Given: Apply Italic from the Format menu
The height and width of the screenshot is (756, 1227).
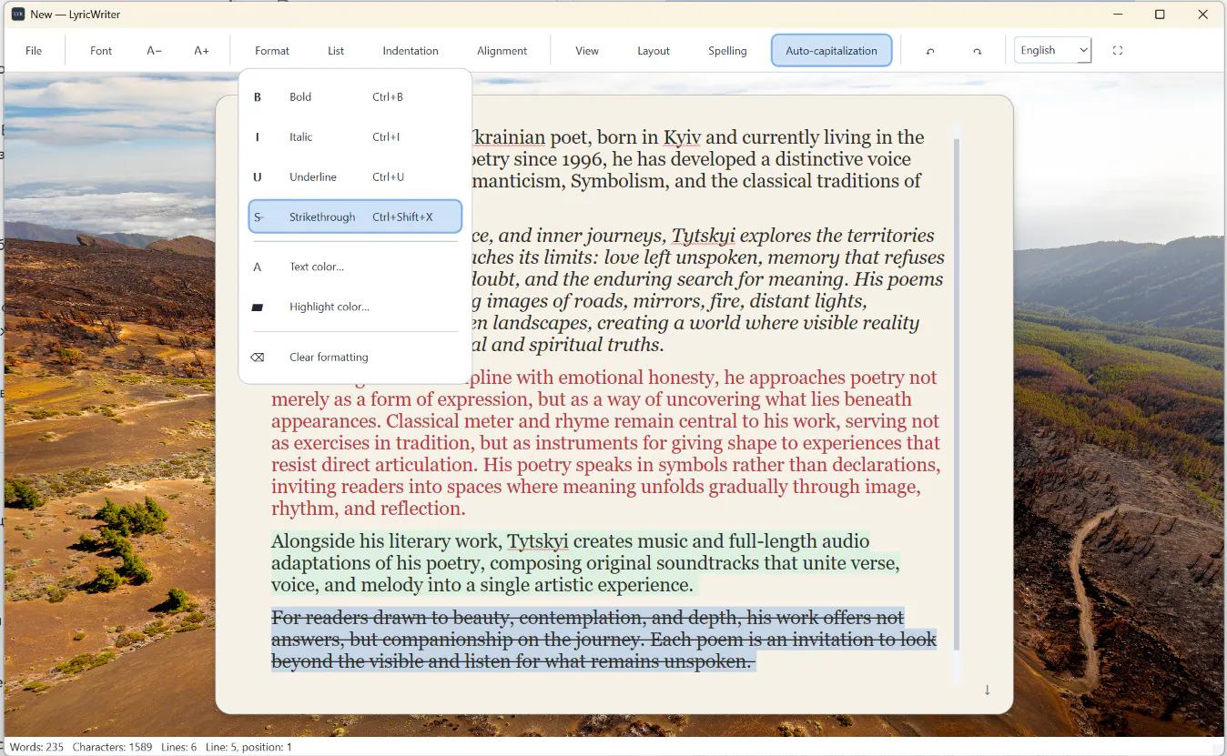Looking at the screenshot, I should (355, 136).
